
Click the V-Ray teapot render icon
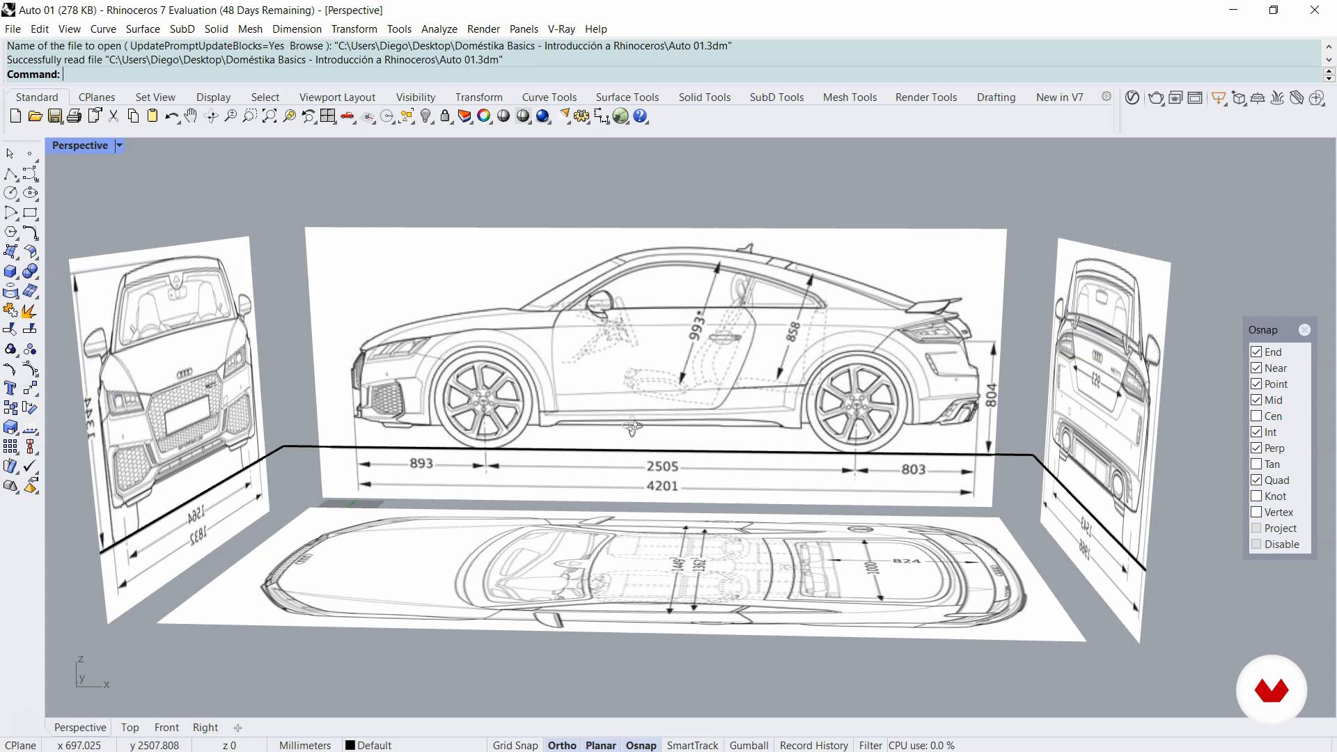[1156, 98]
